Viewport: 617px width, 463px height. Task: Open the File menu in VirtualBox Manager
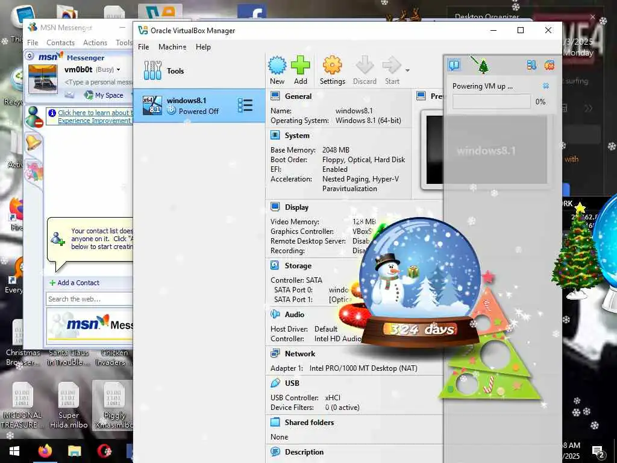click(143, 47)
